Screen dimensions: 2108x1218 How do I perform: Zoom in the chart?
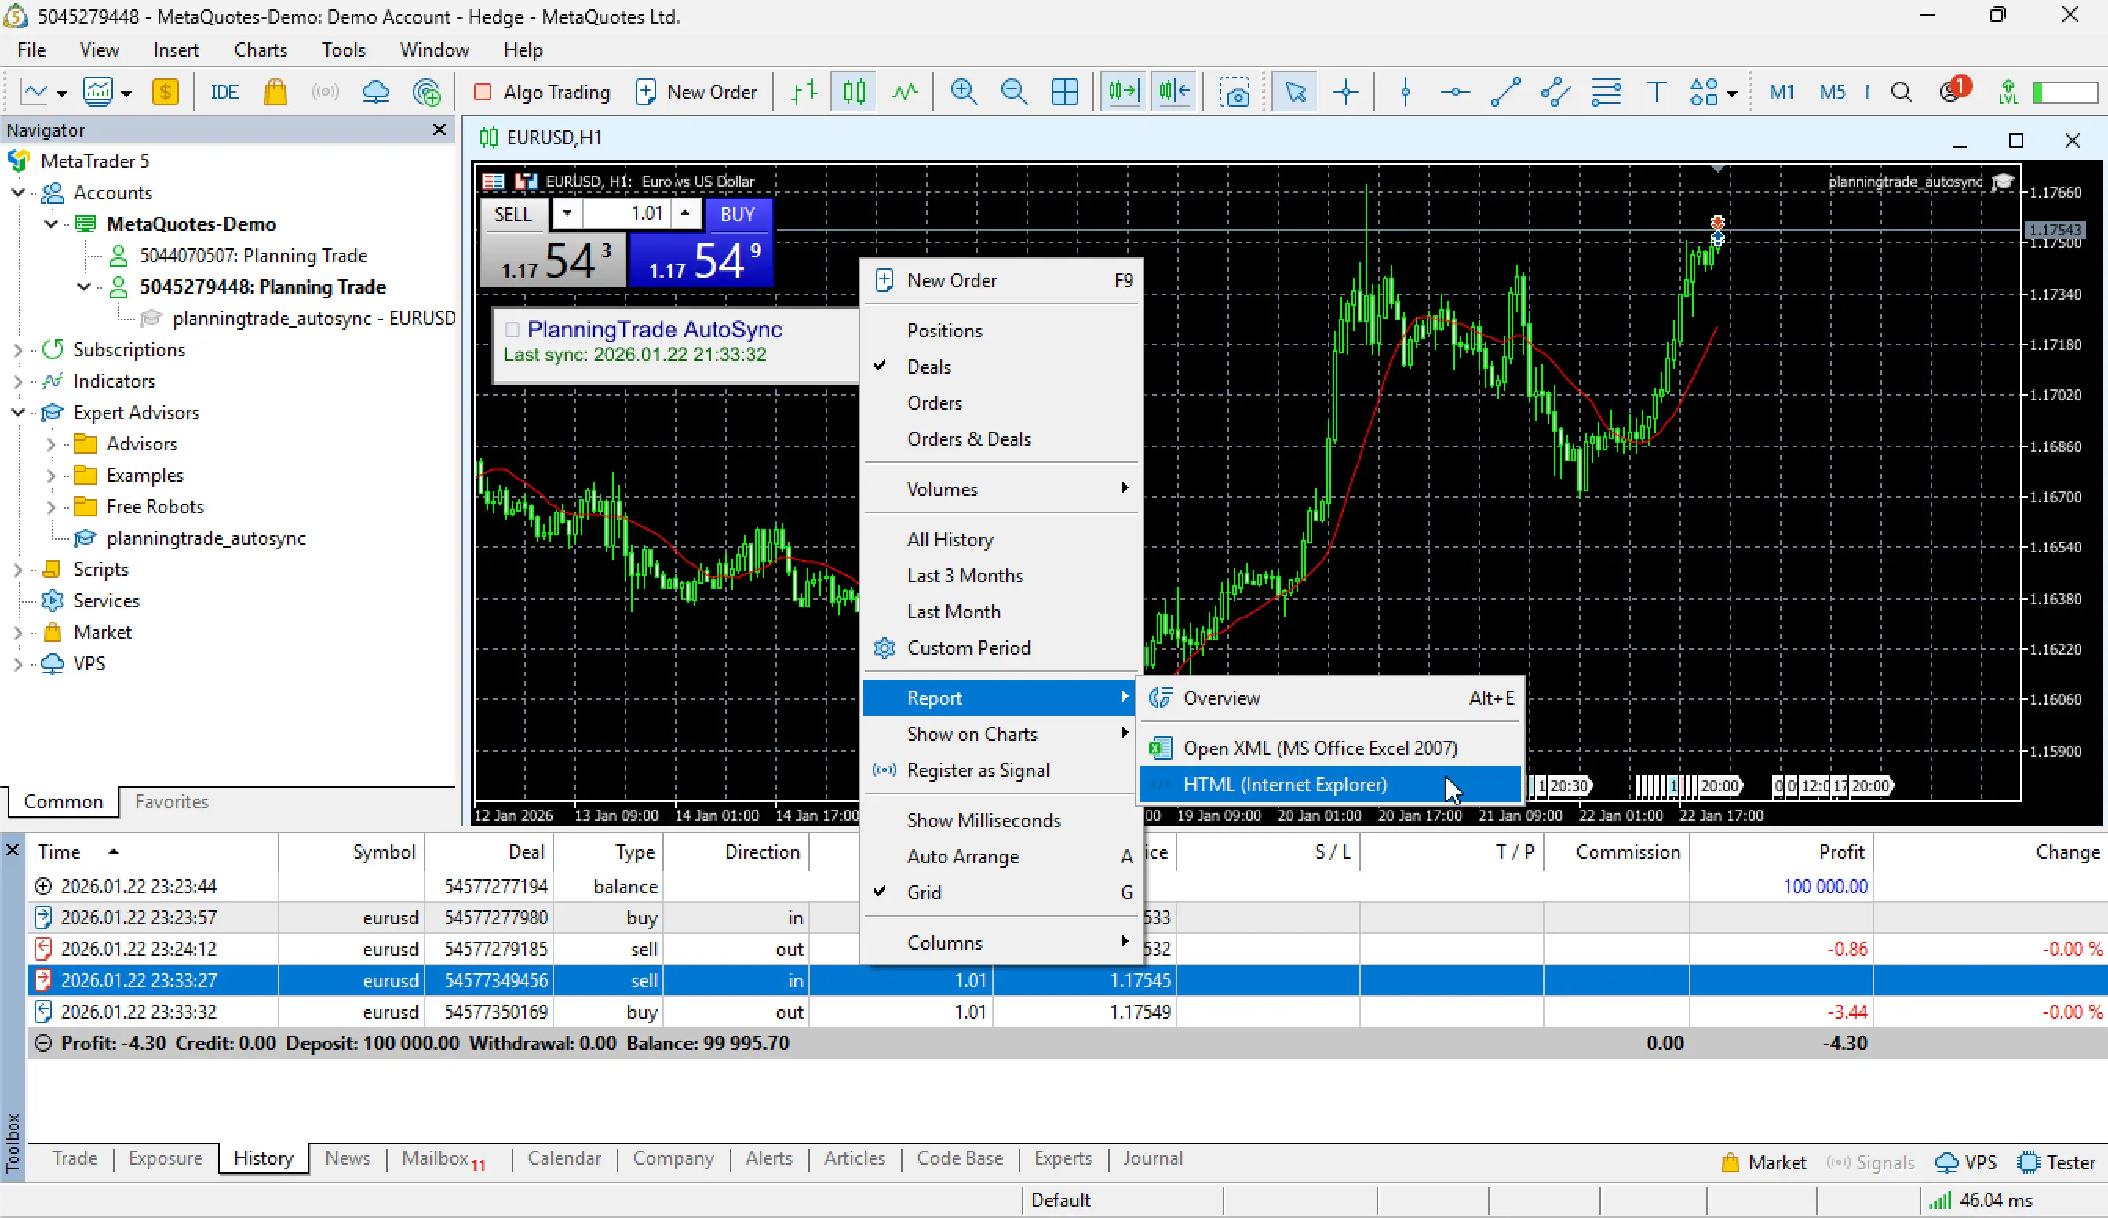[x=964, y=92]
